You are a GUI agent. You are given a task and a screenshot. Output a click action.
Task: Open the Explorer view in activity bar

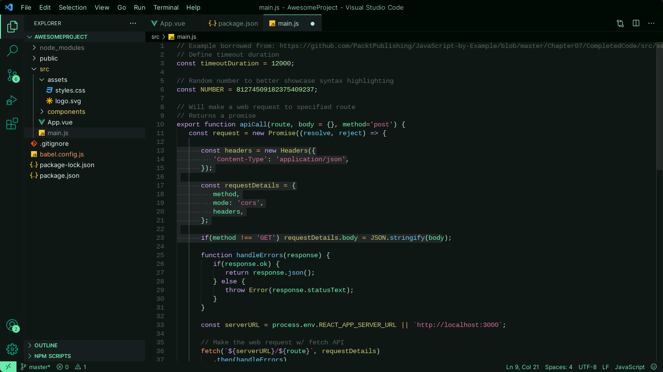coord(12,27)
